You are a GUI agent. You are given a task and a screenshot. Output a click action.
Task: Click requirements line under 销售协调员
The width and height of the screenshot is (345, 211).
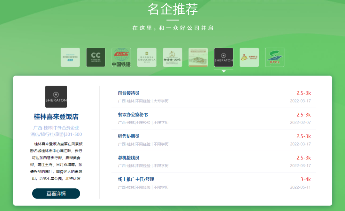click(143, 144)
